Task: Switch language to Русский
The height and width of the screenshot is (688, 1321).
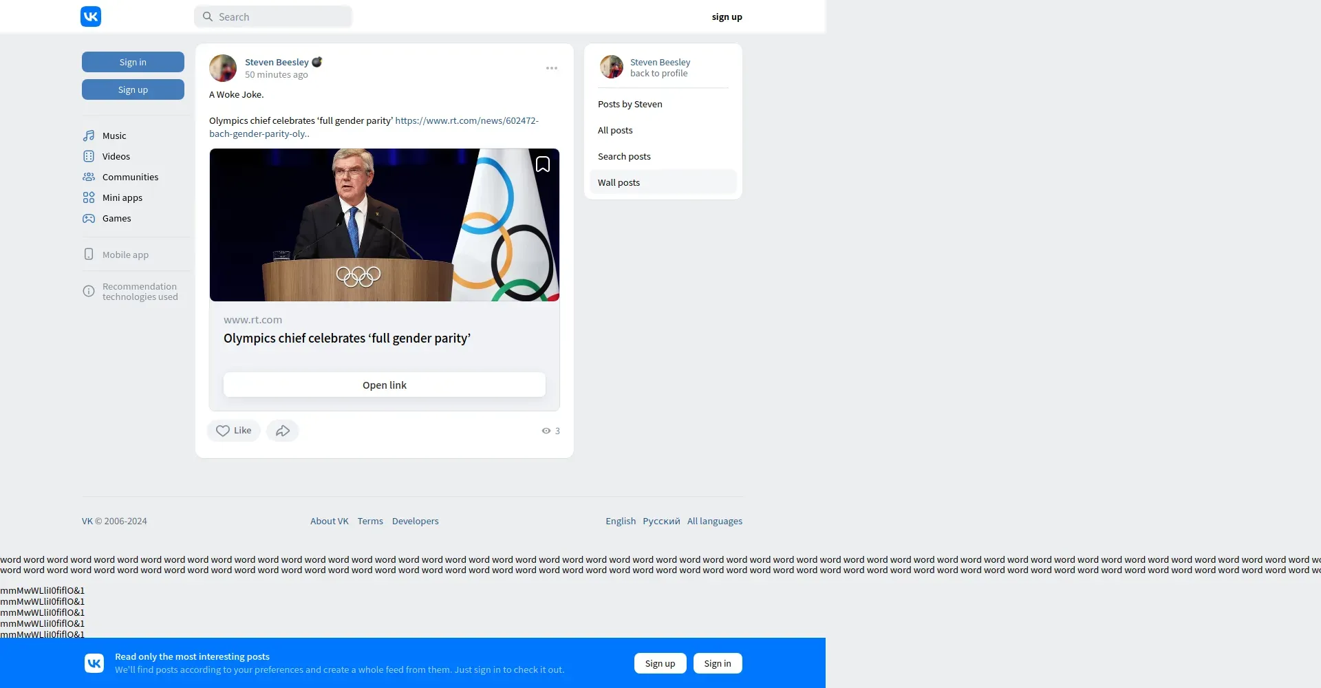Action: pyautogui.click(x=661, y=521)
